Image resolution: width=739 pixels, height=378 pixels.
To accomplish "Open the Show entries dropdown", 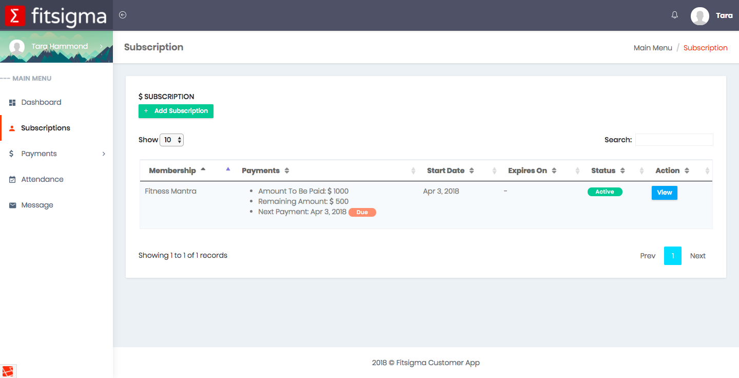I will click(x=171, y=140).
